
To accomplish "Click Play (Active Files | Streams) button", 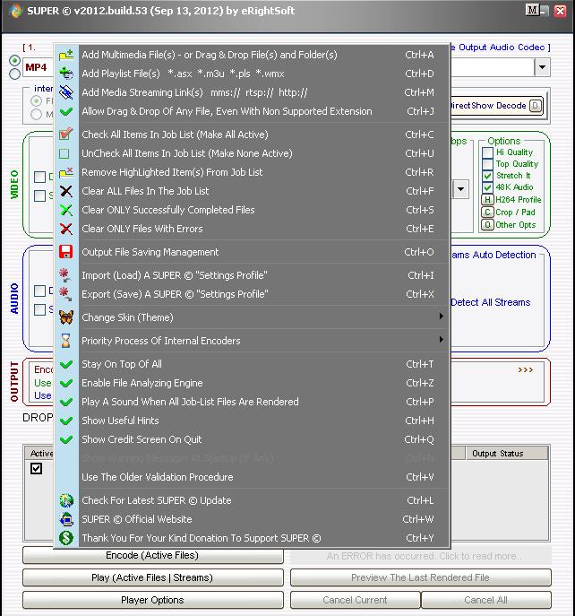I will coord(152,577).
